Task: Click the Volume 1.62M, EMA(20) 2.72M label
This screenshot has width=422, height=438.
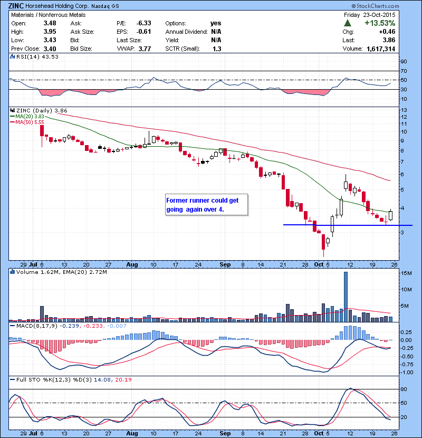Action: coord(61,272)
